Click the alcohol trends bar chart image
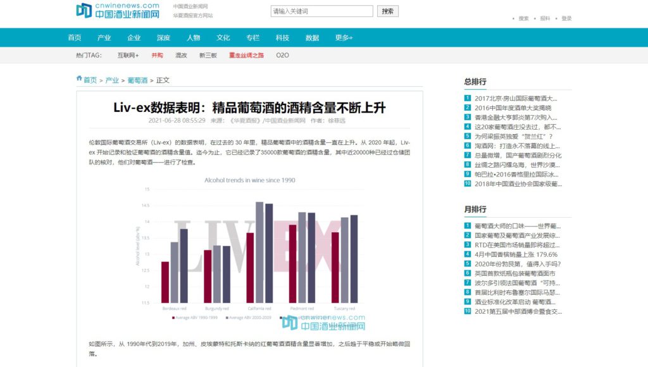The width and height of the screenshot is (648, 367). (x=249, y=252)
